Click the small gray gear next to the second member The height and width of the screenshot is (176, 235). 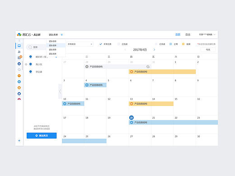click(26, 65)
